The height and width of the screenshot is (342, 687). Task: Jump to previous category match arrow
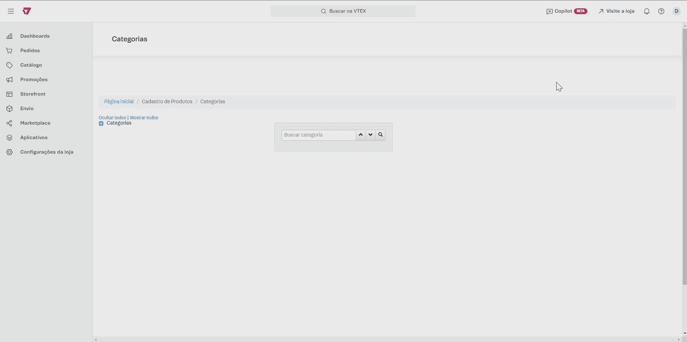click(x=361, y=135)
